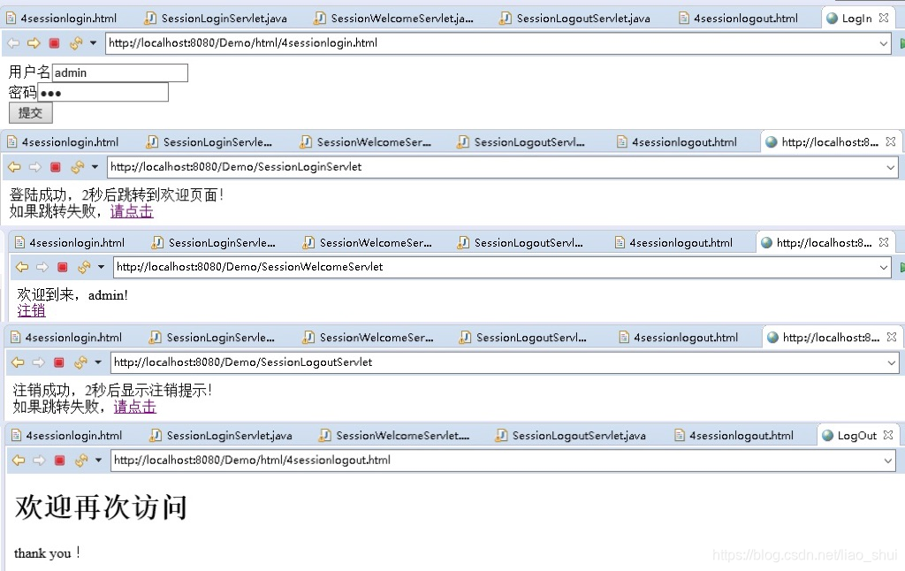The width and height of the screenshot is (905, 571).
Task: Click the '欢迎到来，admin!' text
Action: tap(72, 295)
